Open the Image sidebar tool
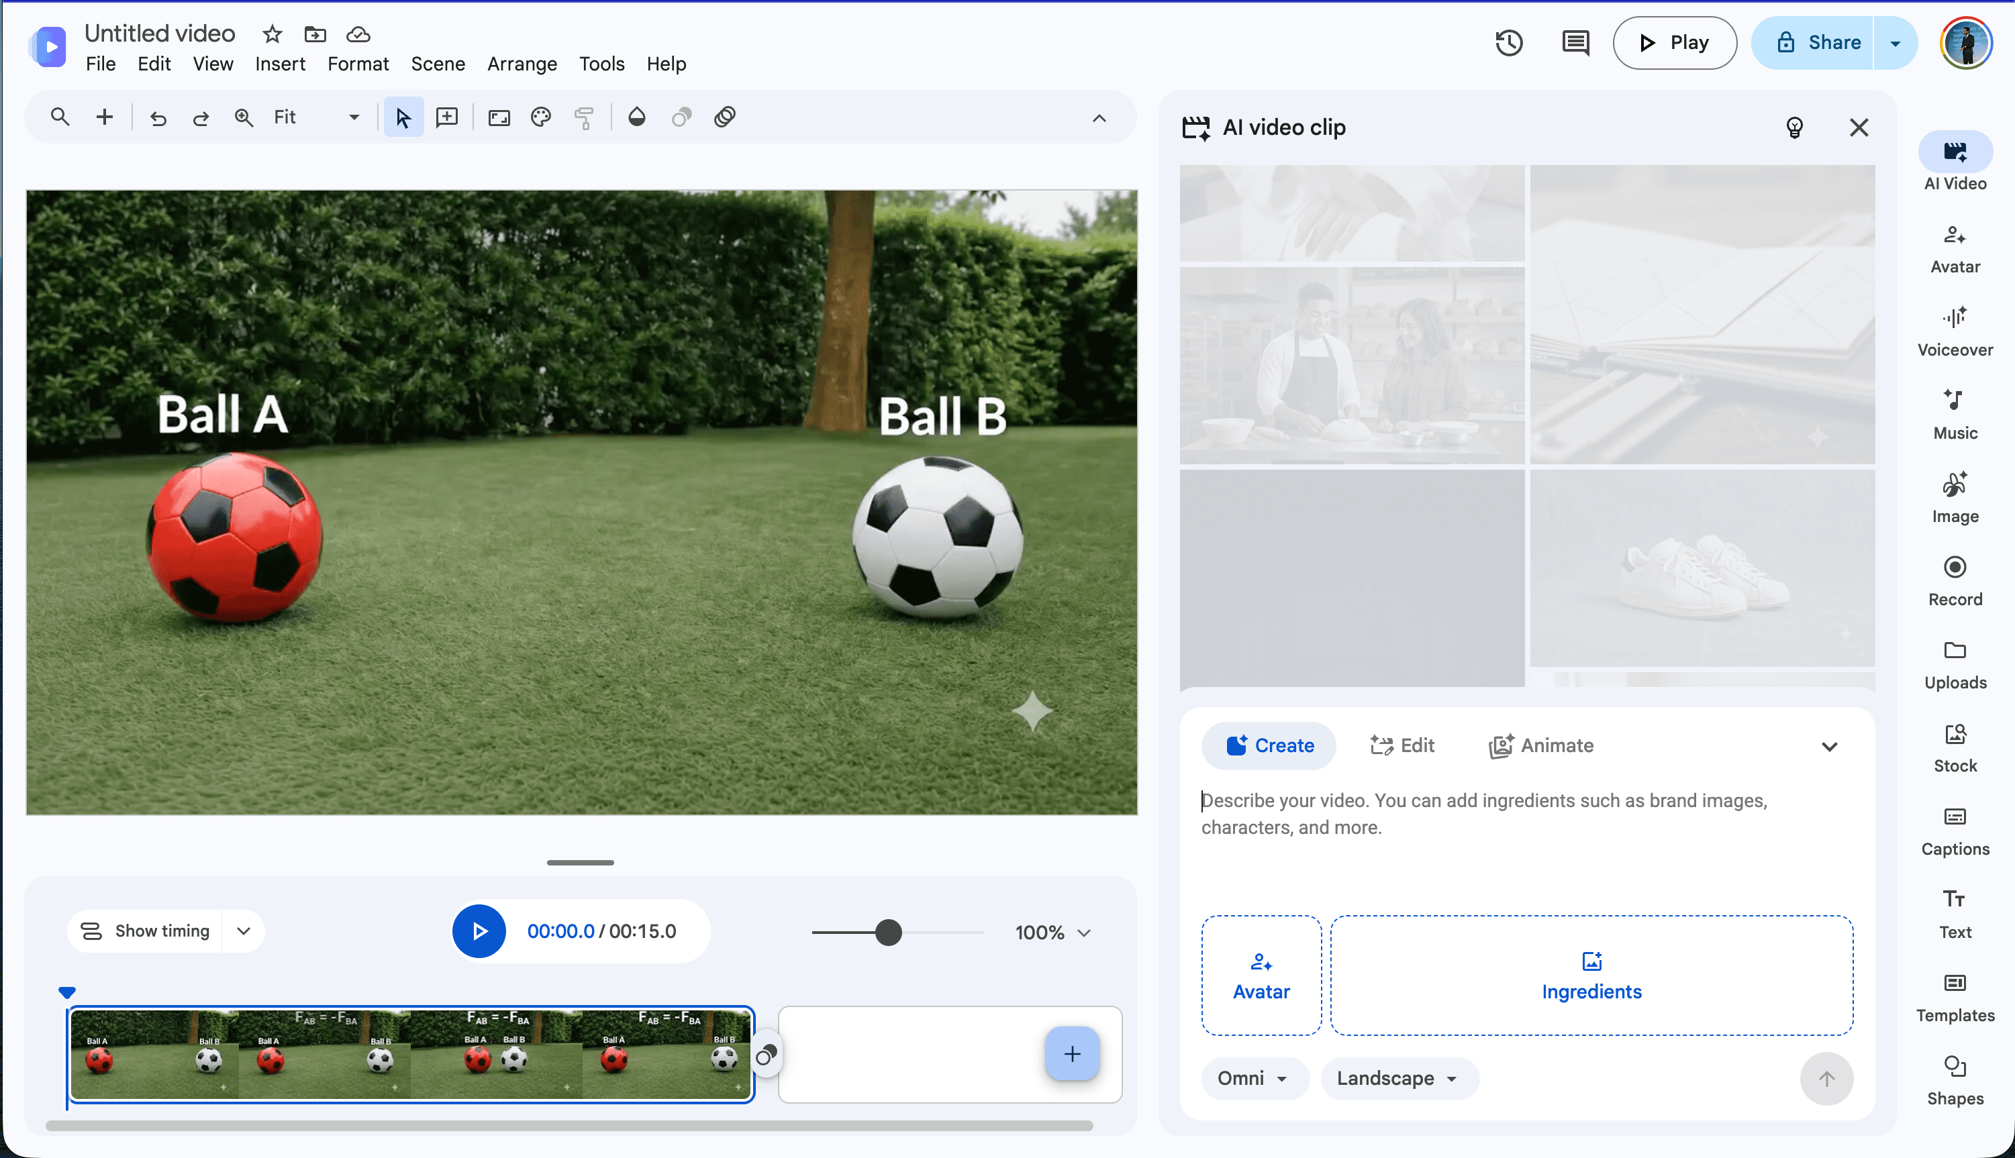This screenshot has height=1158, width=2015. 1955,498
